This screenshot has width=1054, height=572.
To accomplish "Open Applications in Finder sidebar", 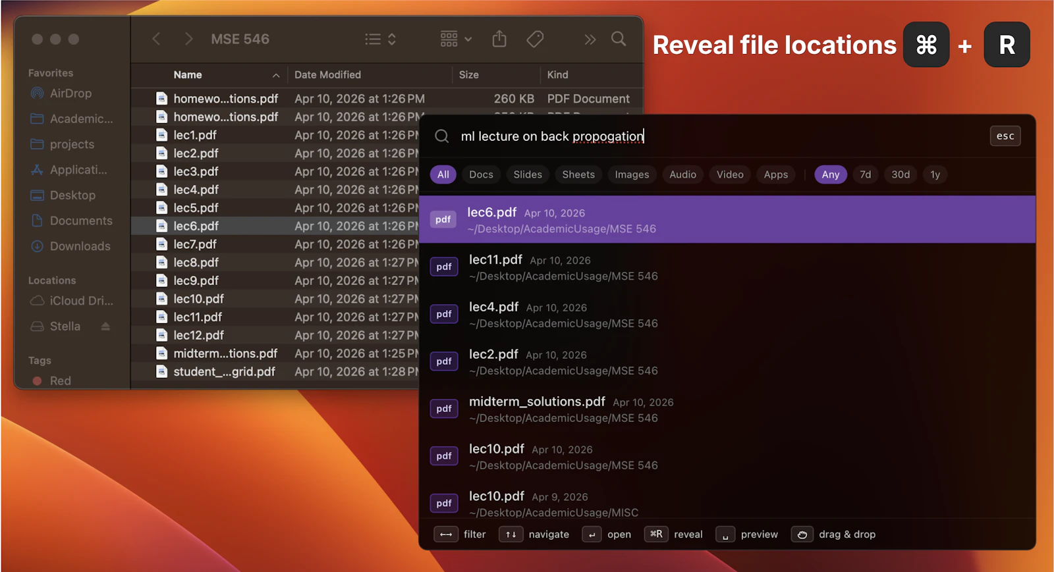I will tap(69, 170).
